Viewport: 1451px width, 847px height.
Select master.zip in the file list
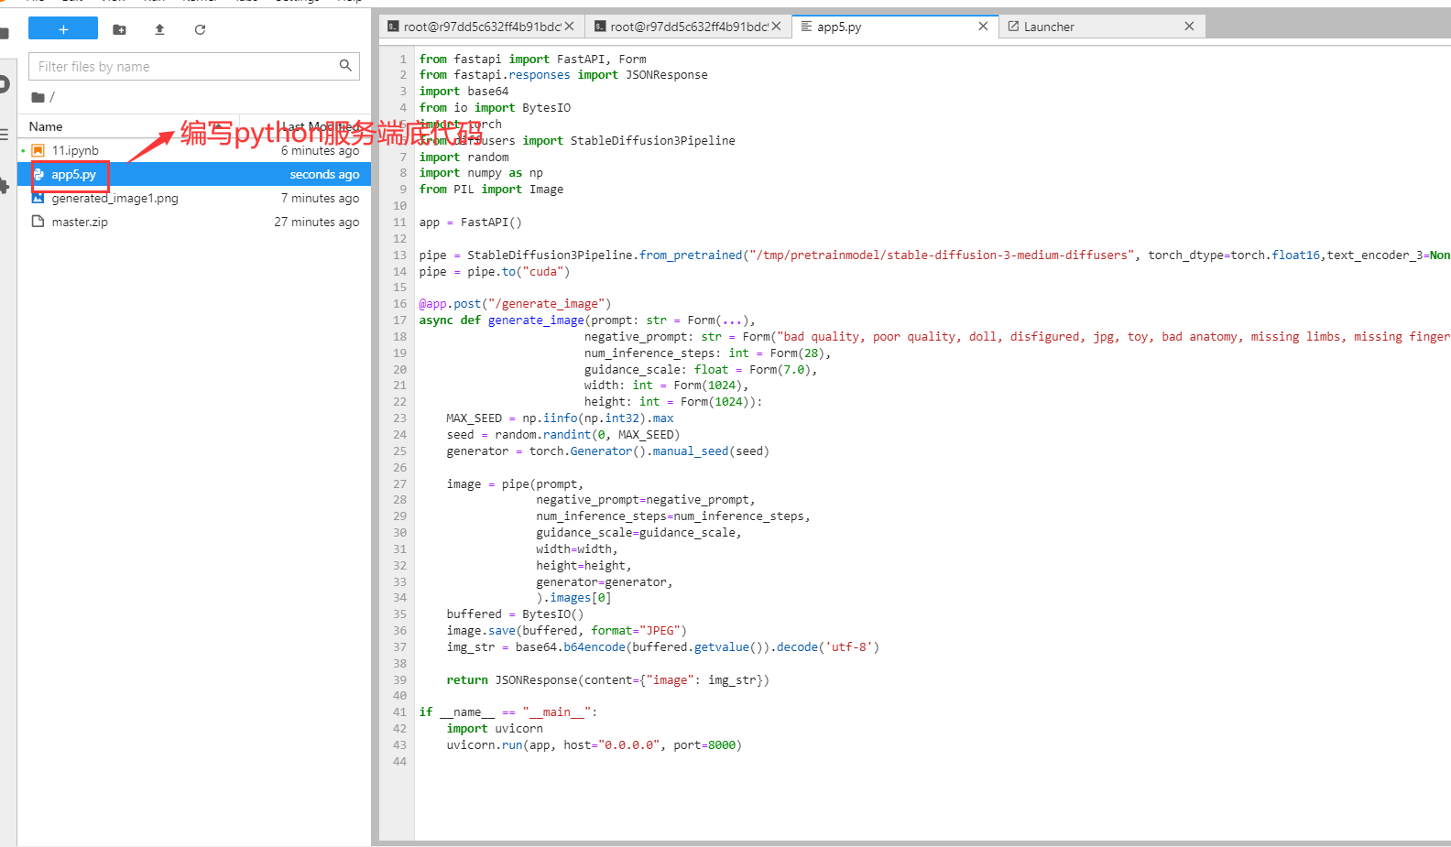pos(80,222)
